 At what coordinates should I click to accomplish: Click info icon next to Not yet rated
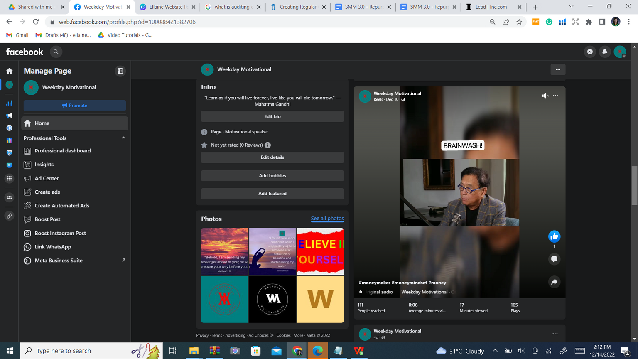[268, 145]
